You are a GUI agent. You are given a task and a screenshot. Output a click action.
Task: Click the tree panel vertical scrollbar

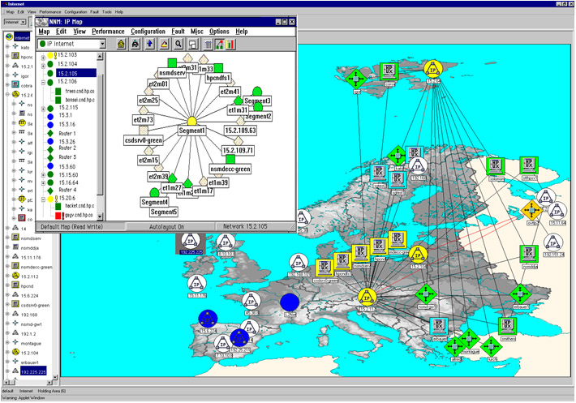tap(101, 130)
